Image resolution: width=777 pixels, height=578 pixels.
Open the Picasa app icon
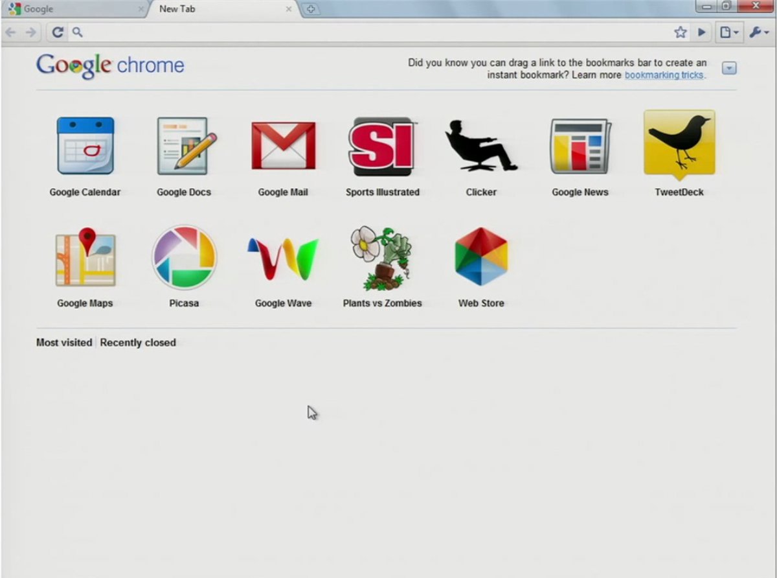[184, 258]
